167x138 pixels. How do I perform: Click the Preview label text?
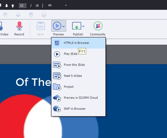point(58,34)
